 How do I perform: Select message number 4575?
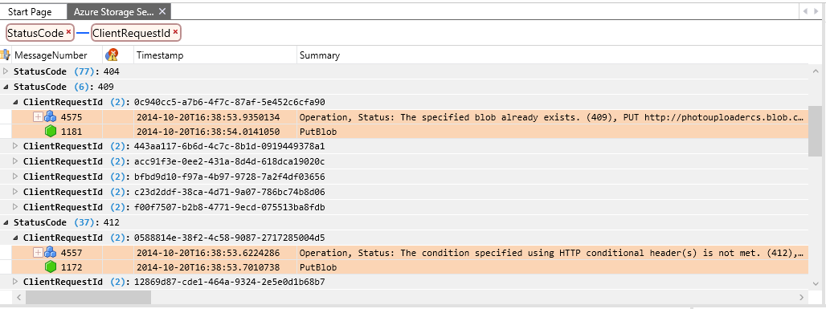tap(72, 117)
